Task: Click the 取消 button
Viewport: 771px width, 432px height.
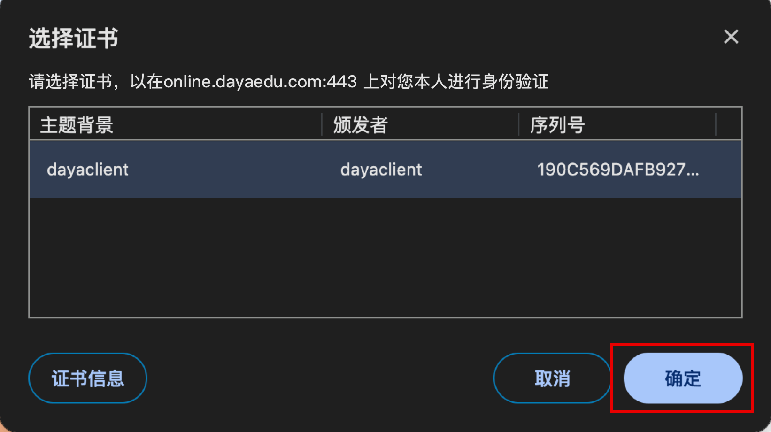Action: pos(552,378)
